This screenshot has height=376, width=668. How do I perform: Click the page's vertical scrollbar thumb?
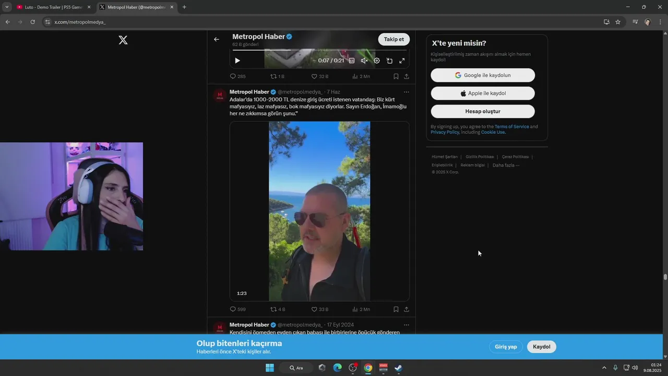tap(665, 277)
